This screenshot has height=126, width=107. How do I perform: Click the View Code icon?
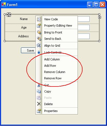39,19
